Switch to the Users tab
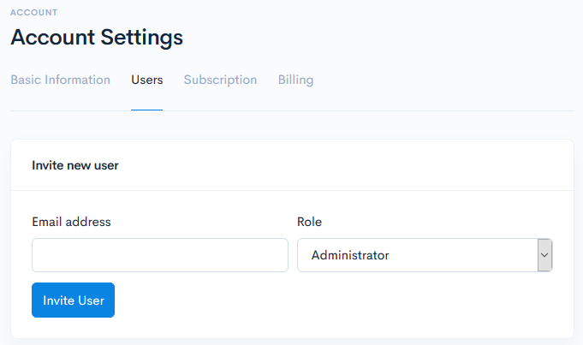Viewport: 583px width, 345px height. [x=146, y=80]
